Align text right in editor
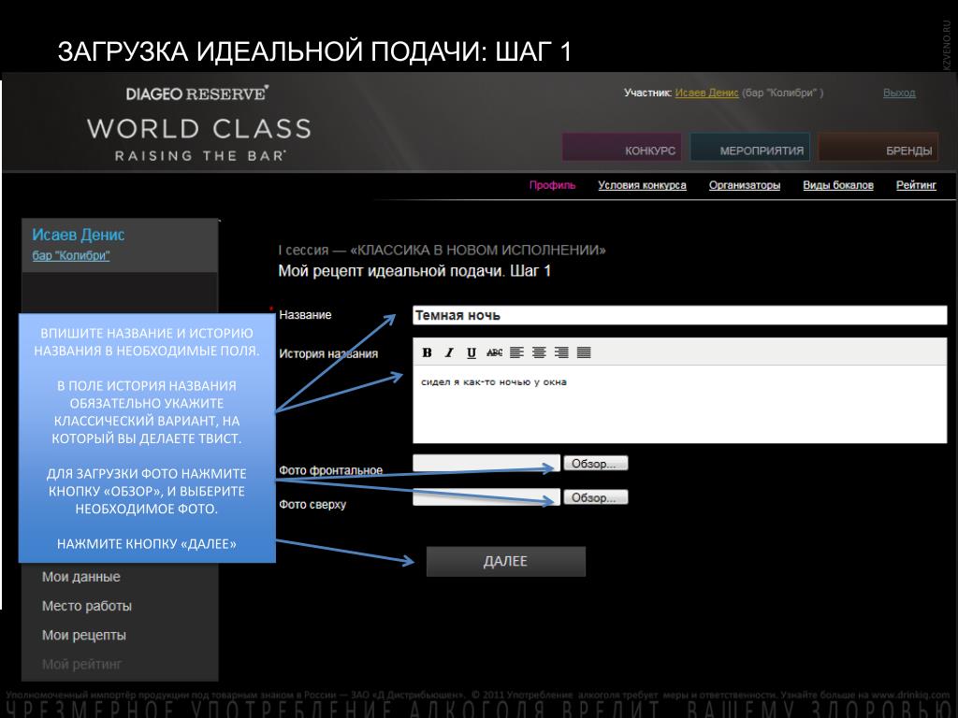Viewport: 958px width, 718px height. pyautogui.click(x=561, y=352)
